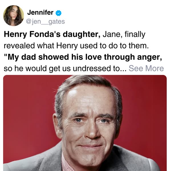Open the @jen__gates handle link
Viewport: 171px width, 171px height.
point(46,21)
